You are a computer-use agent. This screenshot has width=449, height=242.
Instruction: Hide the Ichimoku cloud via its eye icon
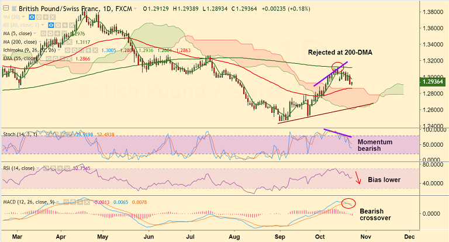coord(68,50)
